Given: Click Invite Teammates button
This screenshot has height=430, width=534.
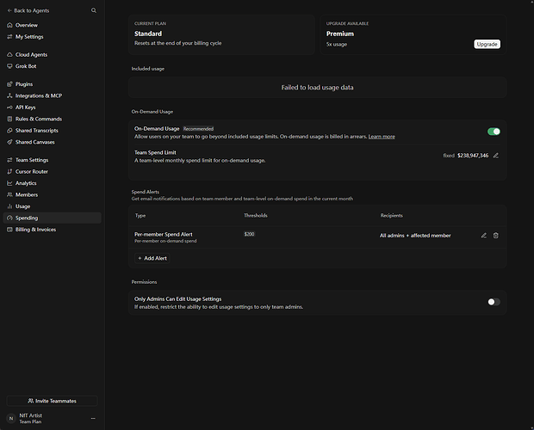Looking at the screenshot, I should click(52, 401).
